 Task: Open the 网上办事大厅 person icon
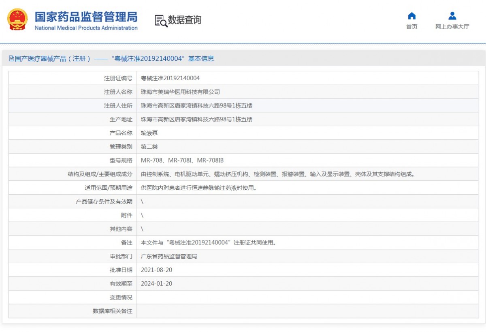pos(452,16)
